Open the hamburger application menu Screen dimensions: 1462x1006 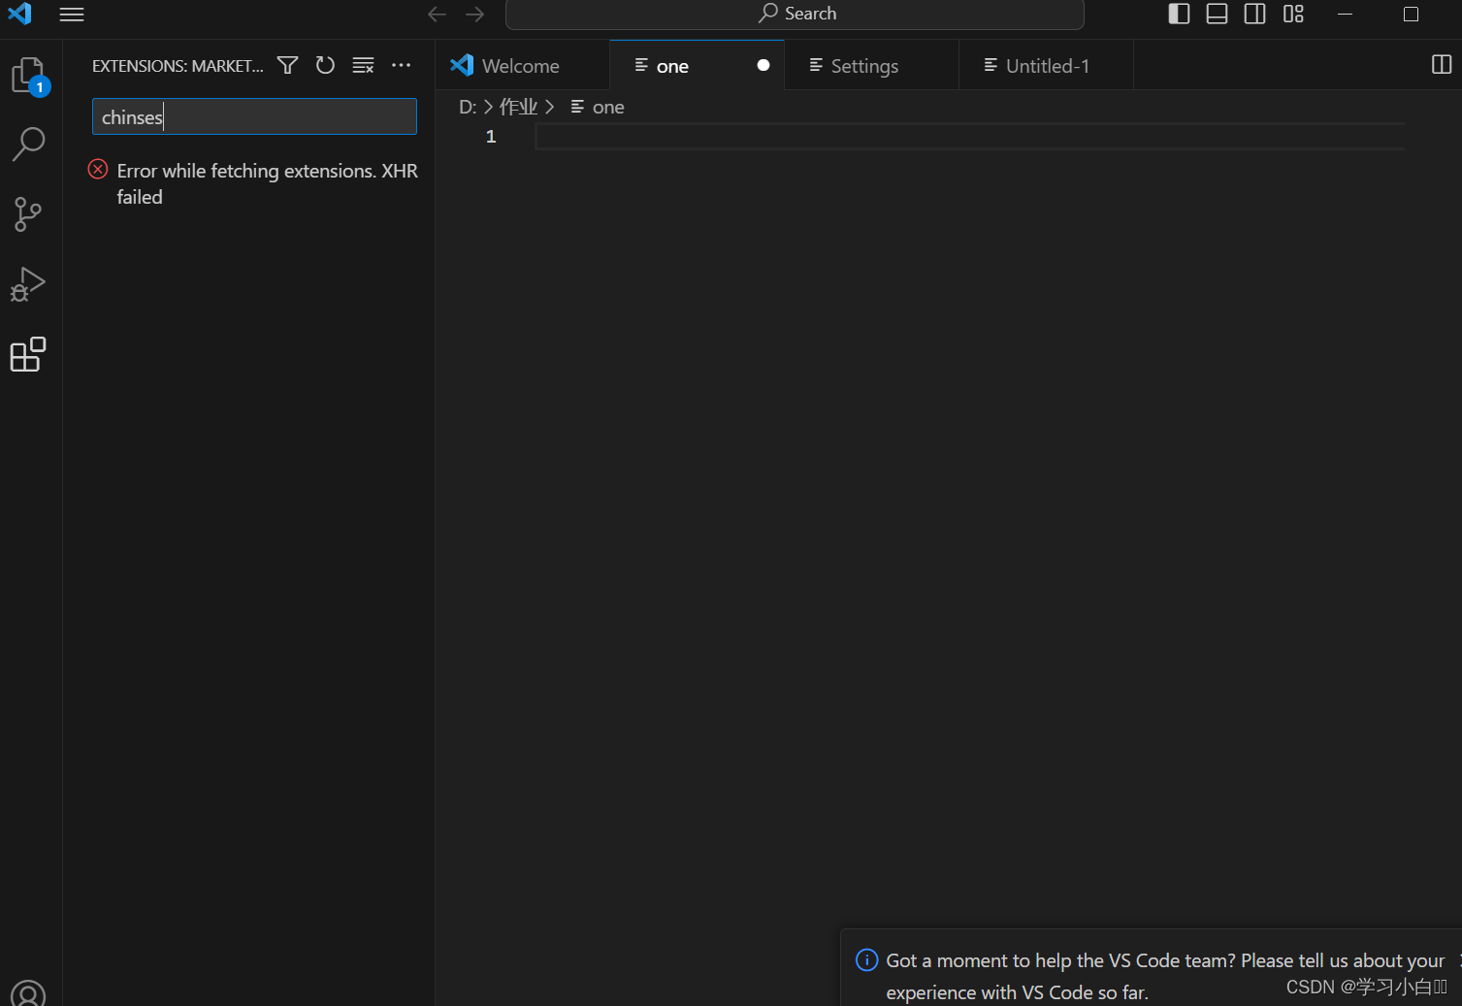coord(71,15)
